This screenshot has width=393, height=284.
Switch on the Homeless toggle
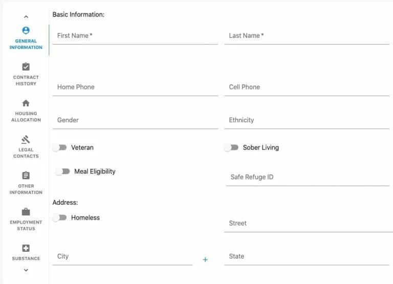(x=60, y=217)
